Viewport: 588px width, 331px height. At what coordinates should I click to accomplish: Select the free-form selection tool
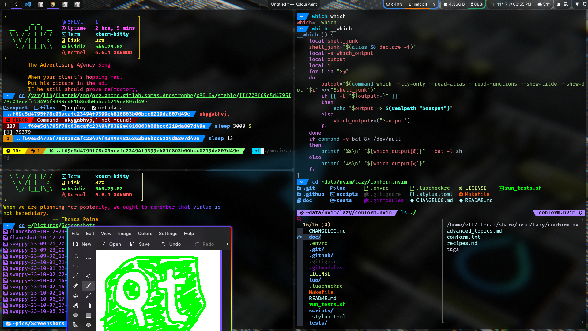point(76,256)
